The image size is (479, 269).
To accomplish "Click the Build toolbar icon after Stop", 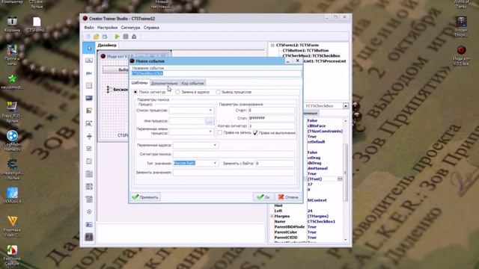I will pos(134,37).
